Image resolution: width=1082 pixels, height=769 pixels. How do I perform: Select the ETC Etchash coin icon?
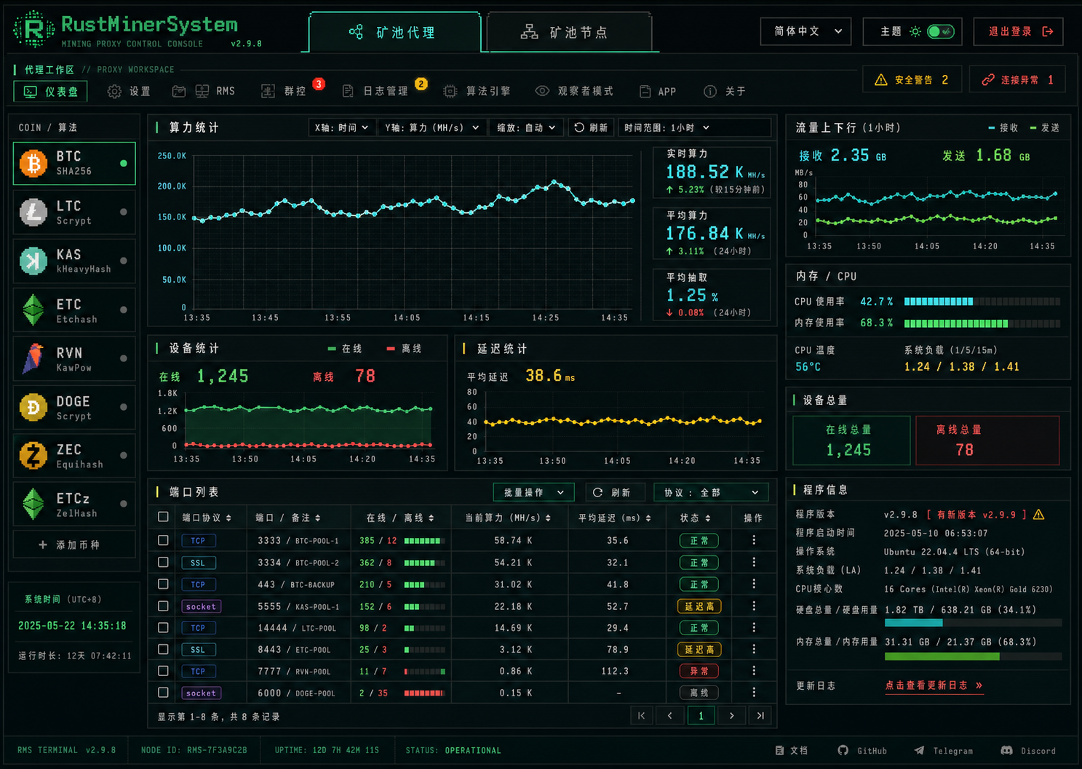(33, 310)
